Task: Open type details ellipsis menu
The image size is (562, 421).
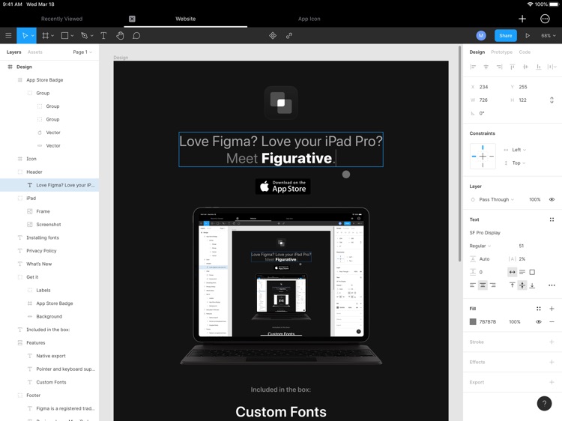Action: pyautogui.click(x=552, y=285)
